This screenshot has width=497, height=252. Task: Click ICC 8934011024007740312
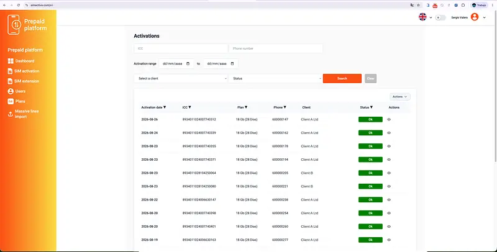[x=199, y=120]
